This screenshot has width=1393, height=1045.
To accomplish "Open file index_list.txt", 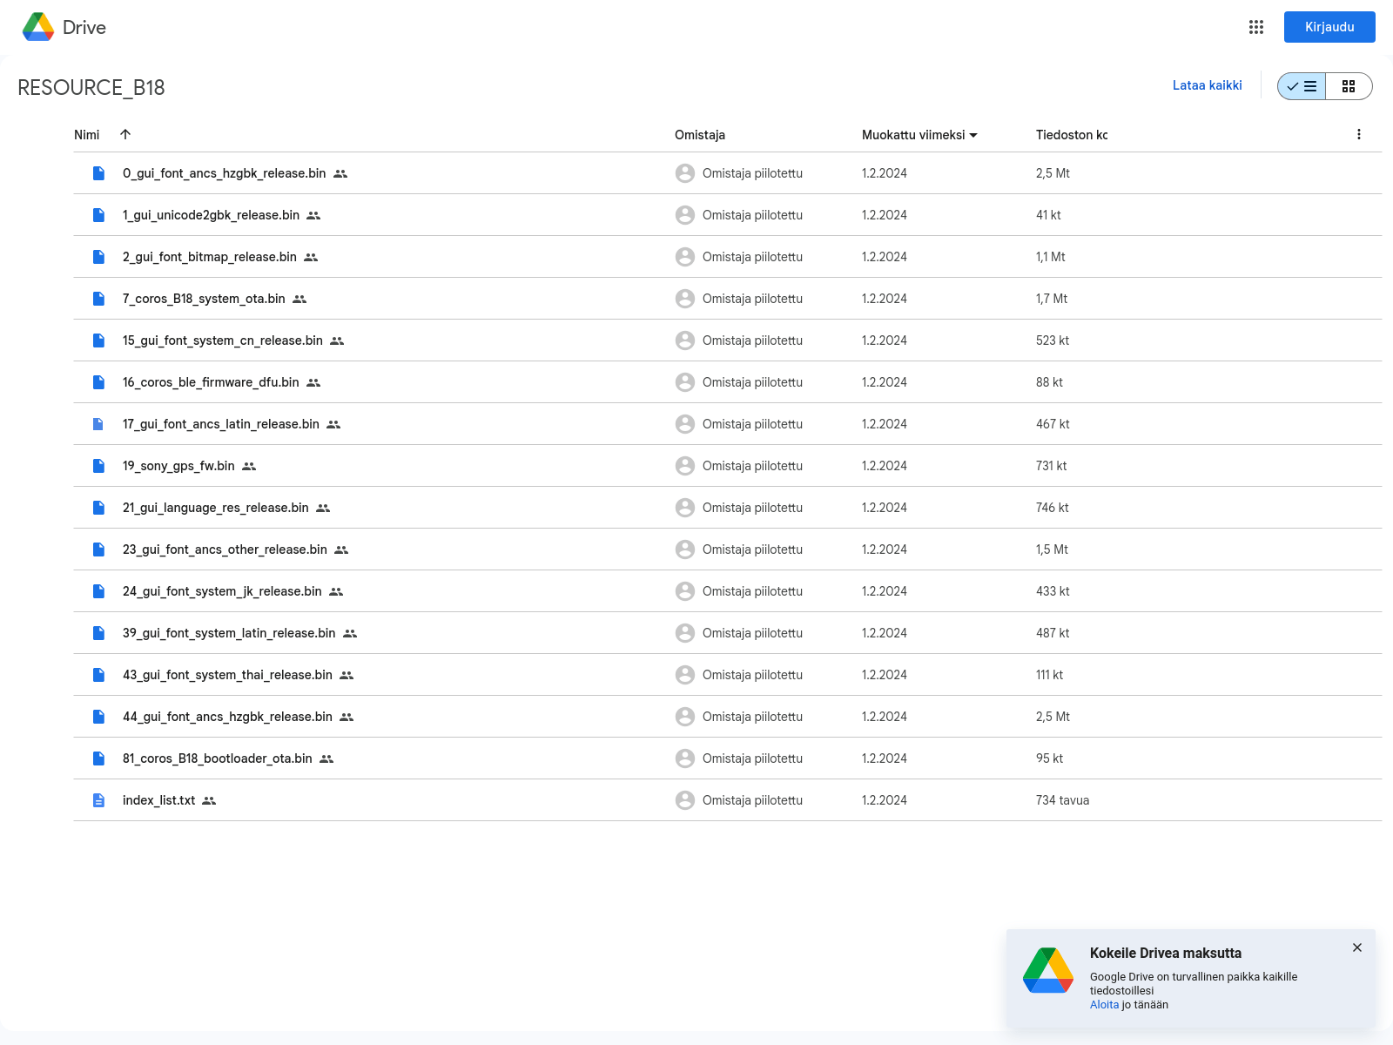I will tap(158, 800).
